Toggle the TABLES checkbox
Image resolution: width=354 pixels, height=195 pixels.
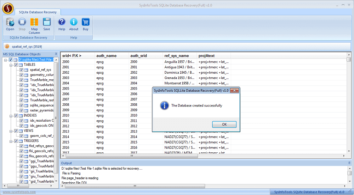tap(16, 65)
